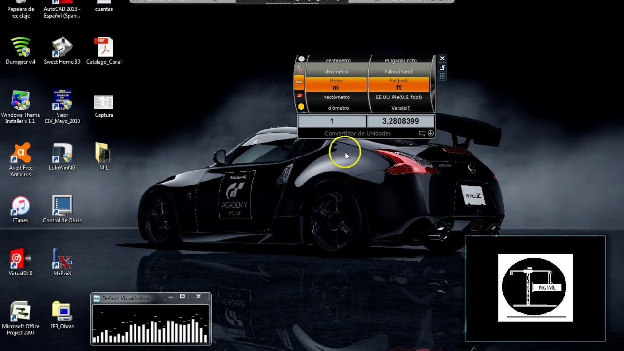Select the M.L folder on desktop

(x=103, y=157)
